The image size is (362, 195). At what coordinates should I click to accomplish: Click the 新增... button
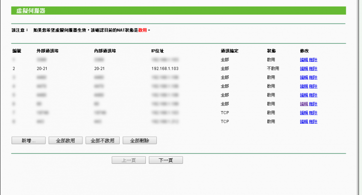(x=28, y=141)
